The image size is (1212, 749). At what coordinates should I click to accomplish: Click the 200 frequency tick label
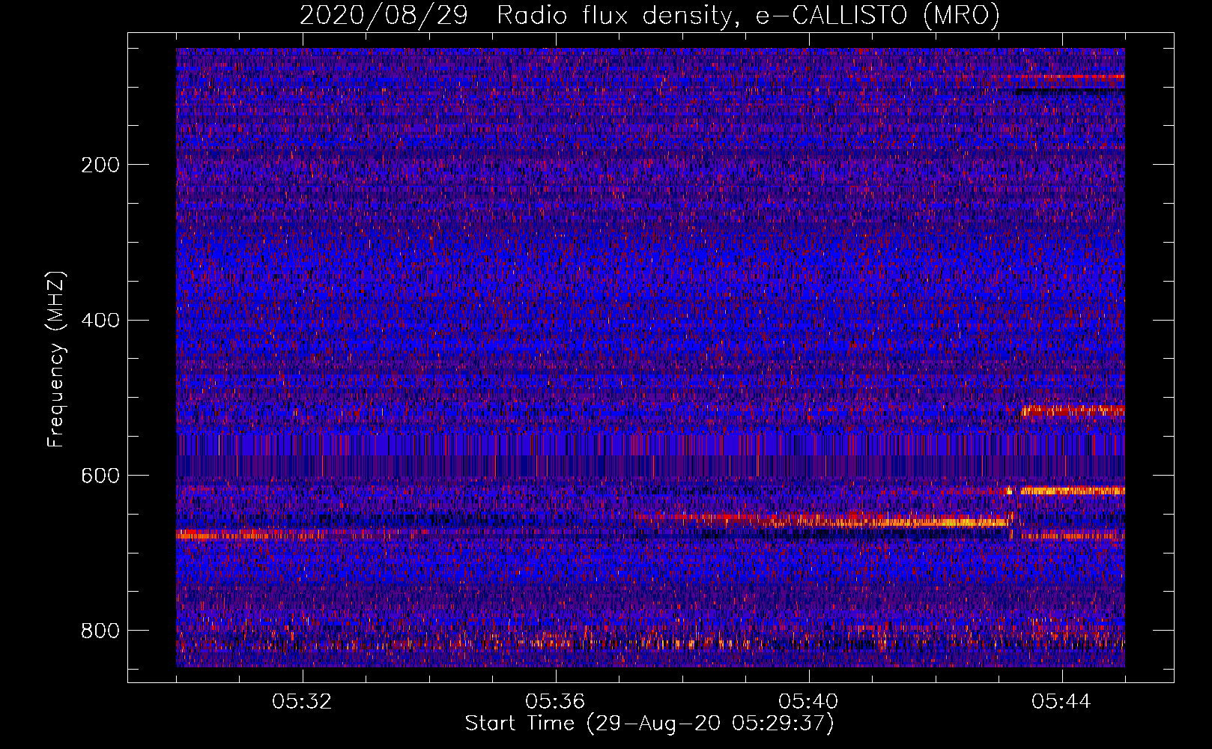point(100,165)
